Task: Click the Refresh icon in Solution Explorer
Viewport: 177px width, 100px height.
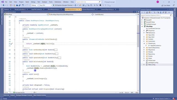Action: click(161, 12)
